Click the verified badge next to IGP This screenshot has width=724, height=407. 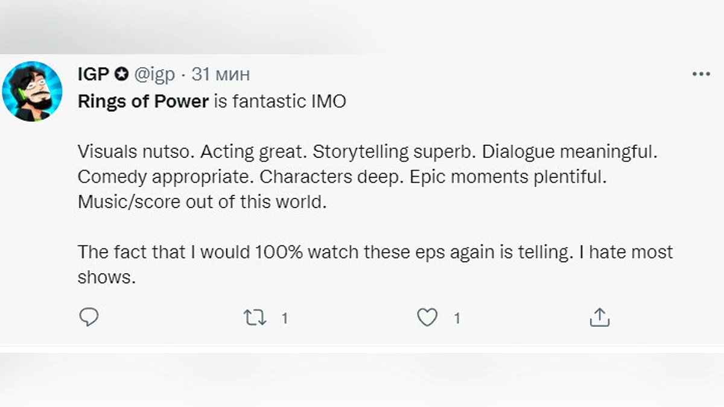click(121, 74)
